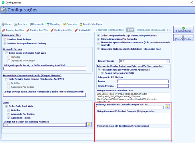The height and width of the screenshot is (143, 195).
Task: Click the Token Privado input field
Action: click(143, 86)
